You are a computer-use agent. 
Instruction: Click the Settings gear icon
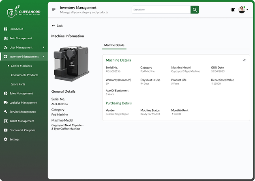click(x=6, y=139)
